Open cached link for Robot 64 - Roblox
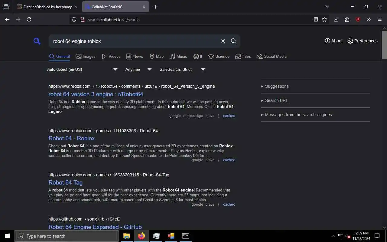This screenshot has height=242, width=387. click(229, 160)
